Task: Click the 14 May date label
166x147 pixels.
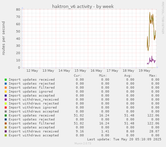Action: (x=64, y=71)
